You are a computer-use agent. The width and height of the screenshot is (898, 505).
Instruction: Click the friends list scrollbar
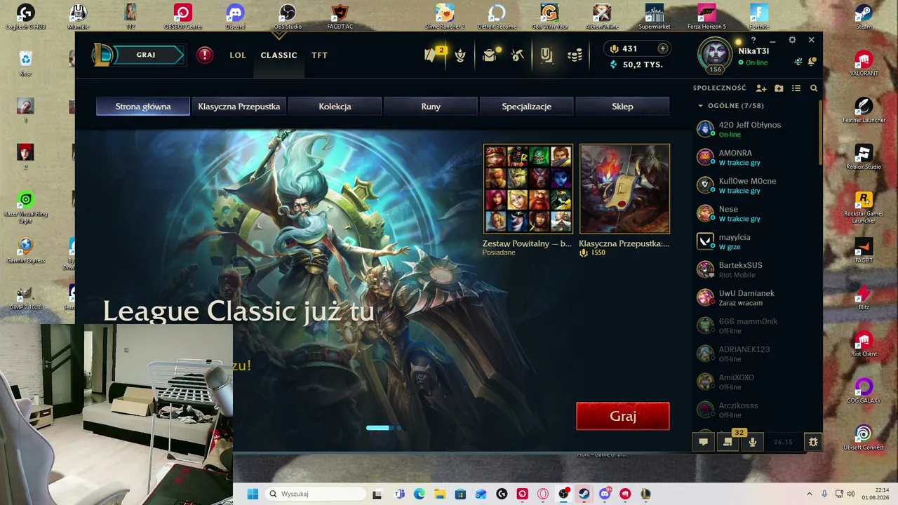(x=819, y=133)
